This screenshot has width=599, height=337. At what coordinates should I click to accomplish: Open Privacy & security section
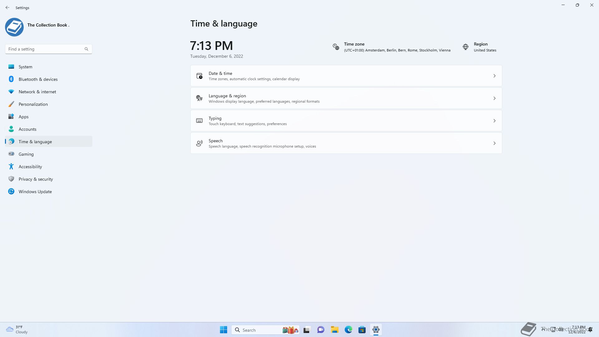click(36, 179)
